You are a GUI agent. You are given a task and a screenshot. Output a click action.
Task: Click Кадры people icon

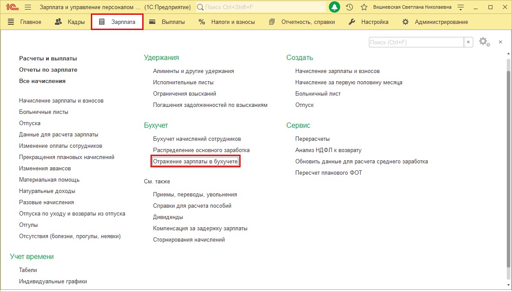(x=58, y=22)
